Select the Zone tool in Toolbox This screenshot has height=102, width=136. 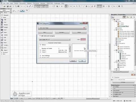point(5,48)
